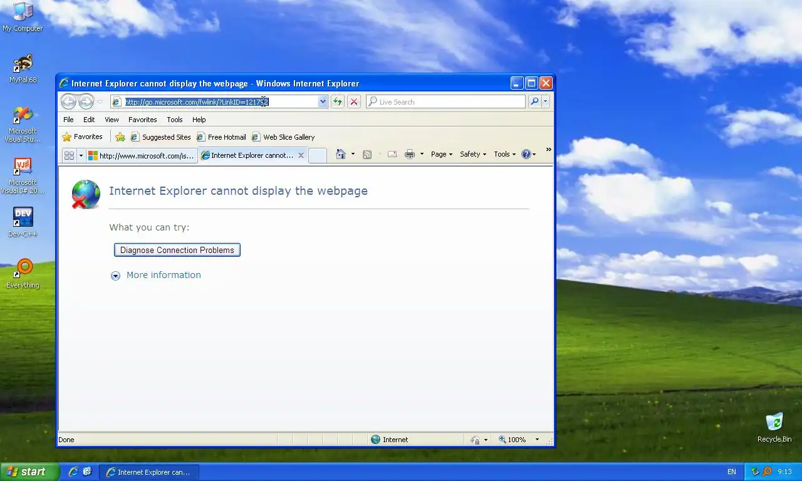
Task: Click the 100% zoom level button
Action: click(513, 440)
